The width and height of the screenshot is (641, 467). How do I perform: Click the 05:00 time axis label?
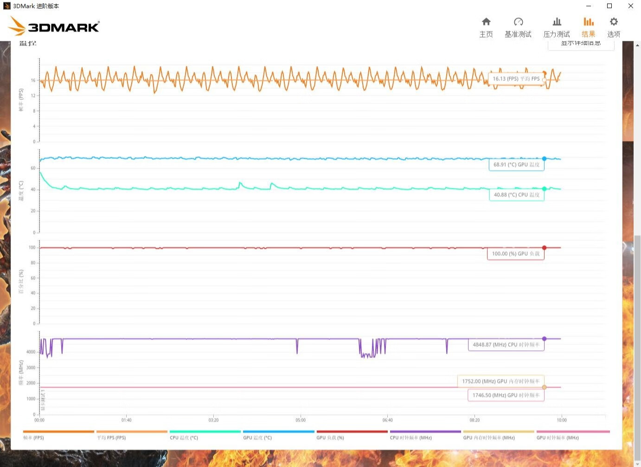[301, 420]
